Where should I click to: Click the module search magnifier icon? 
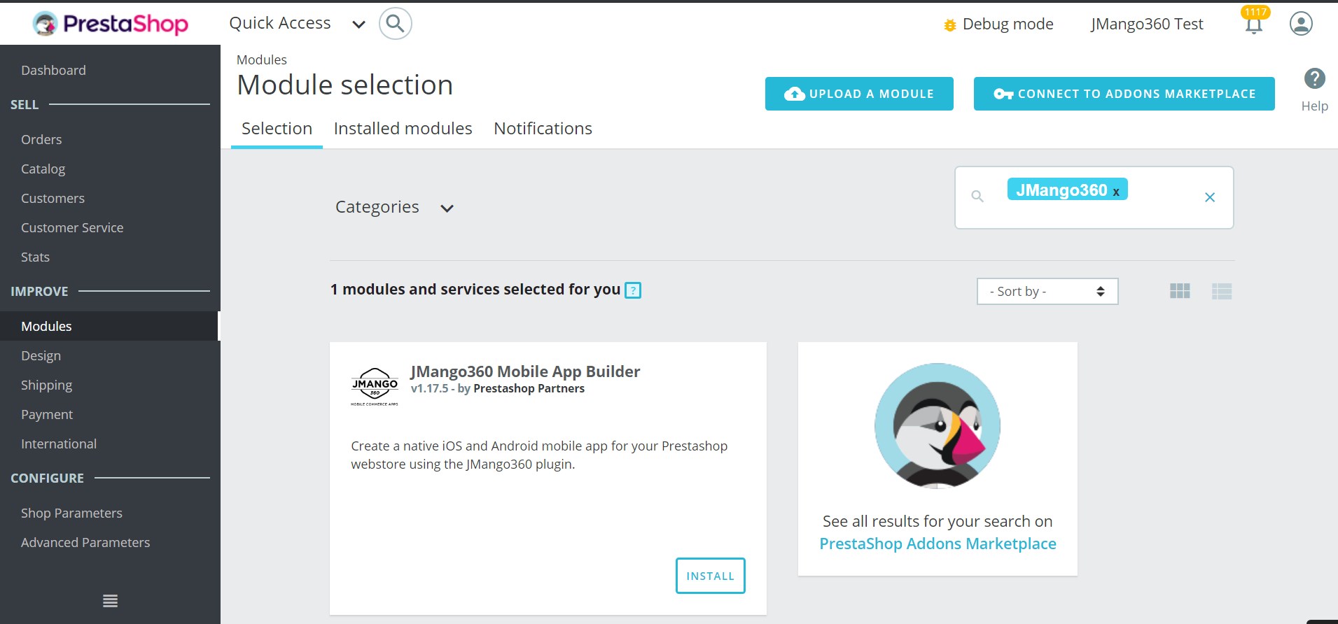pos(977,197)
